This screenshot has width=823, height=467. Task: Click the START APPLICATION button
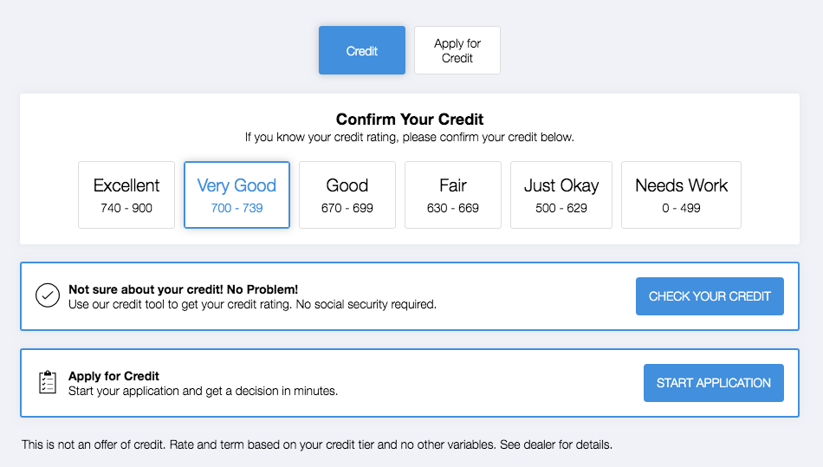click(x=714, y=383)
